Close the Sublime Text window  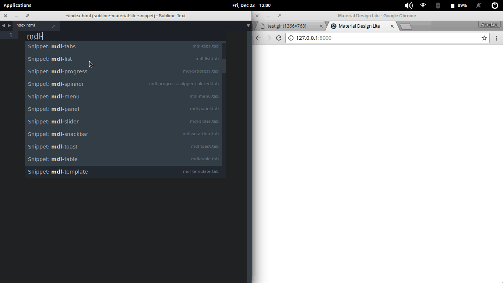click(x=6, y=16)
